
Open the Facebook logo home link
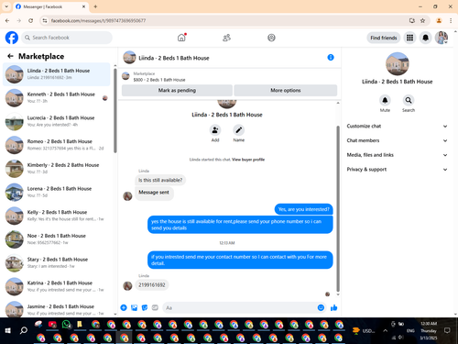(12, 38)
